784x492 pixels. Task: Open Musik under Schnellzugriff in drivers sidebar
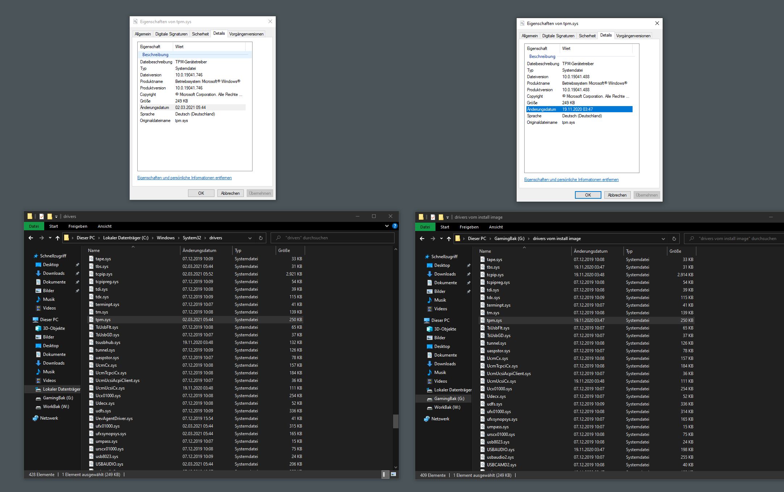pyautogui.click(x=49, y=299)
